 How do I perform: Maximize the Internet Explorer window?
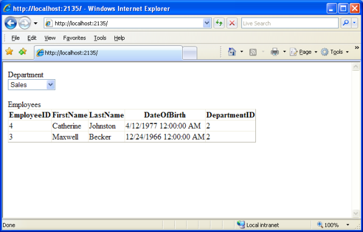tap(343, 9)
